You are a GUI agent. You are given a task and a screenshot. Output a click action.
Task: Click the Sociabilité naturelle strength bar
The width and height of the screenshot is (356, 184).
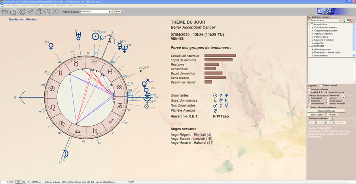(220, 56)
